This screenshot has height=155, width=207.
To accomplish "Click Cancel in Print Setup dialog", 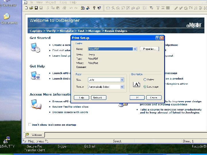I will click(154, 98).
